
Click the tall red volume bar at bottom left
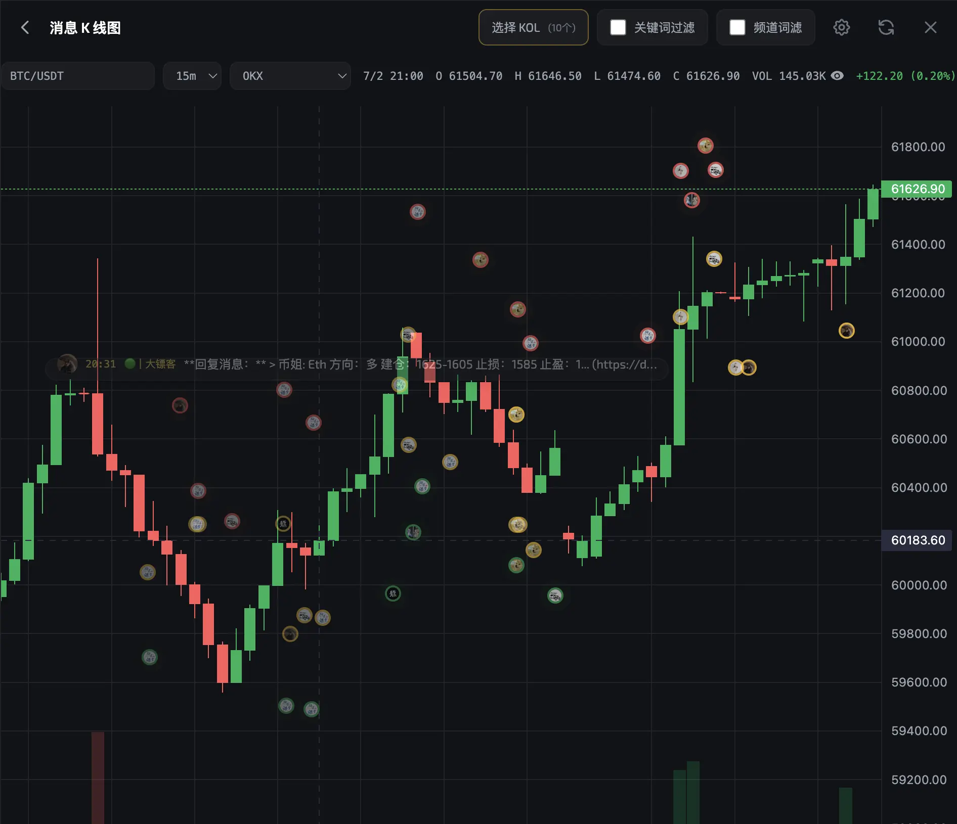(98, 777)
